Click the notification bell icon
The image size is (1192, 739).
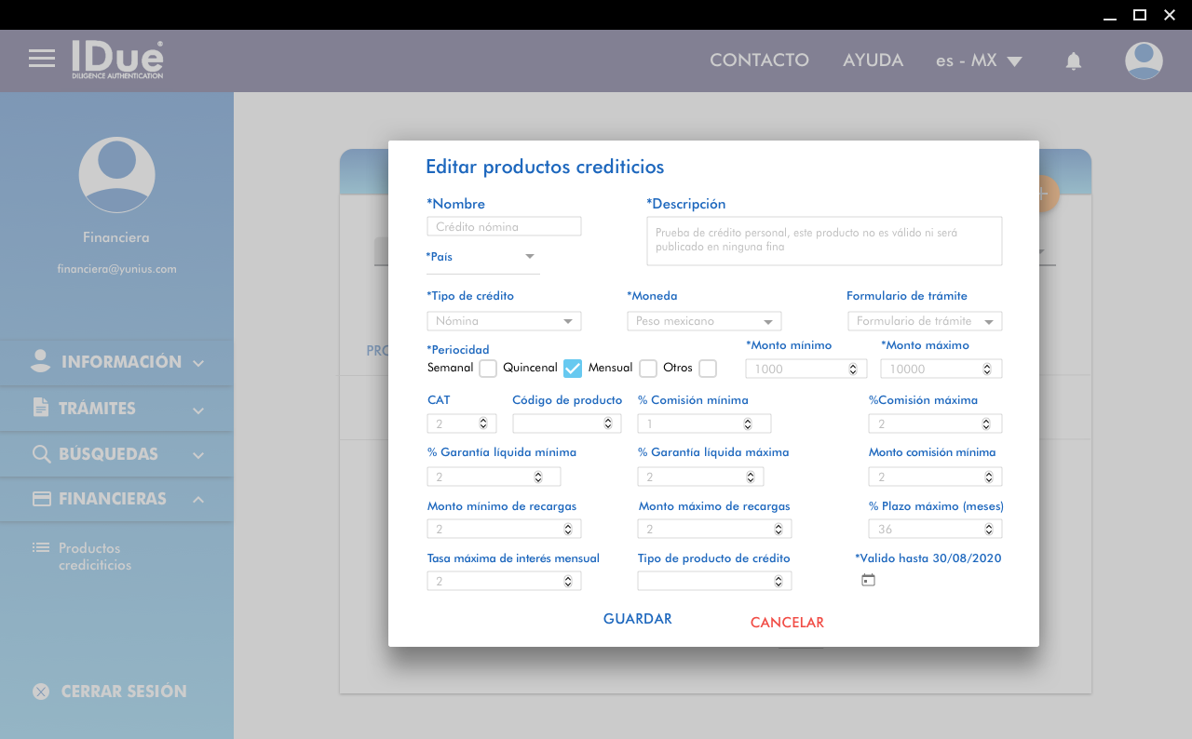1074,61
